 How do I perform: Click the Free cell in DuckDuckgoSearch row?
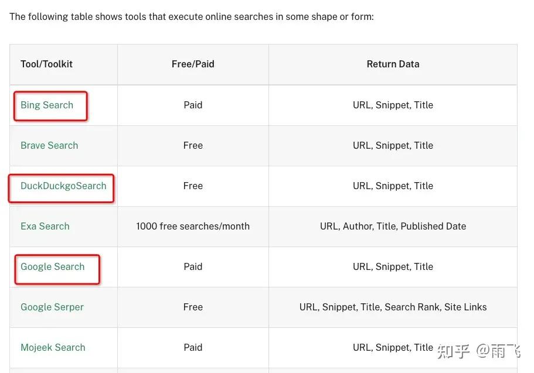pos(193,186)
